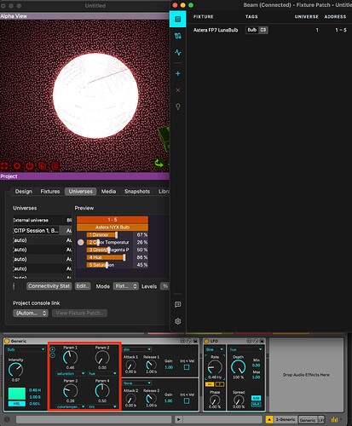Viewport: 352px width, 426px height.
Task: Click the routing arrows icon in Beam sidebar
Action: point(178,36)
